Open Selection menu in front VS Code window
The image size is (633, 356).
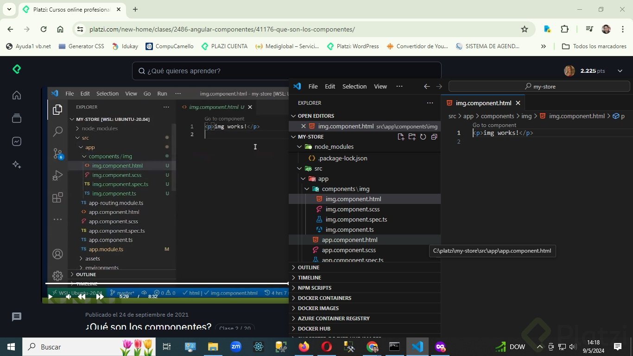click(354, 86)
